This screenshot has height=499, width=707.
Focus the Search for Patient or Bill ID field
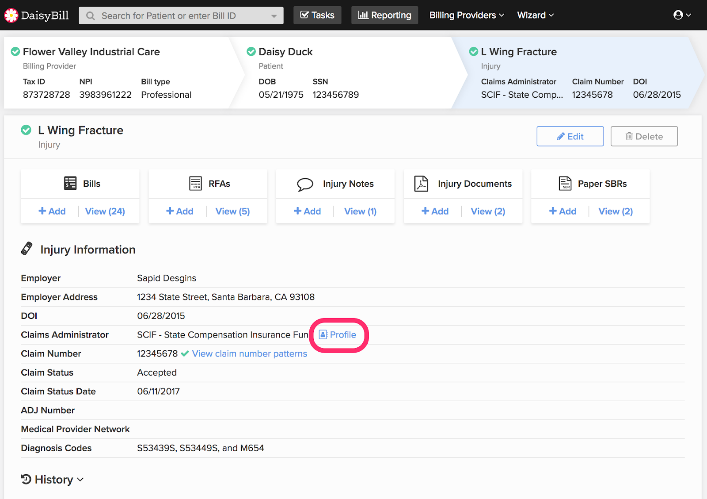(181, 15)
